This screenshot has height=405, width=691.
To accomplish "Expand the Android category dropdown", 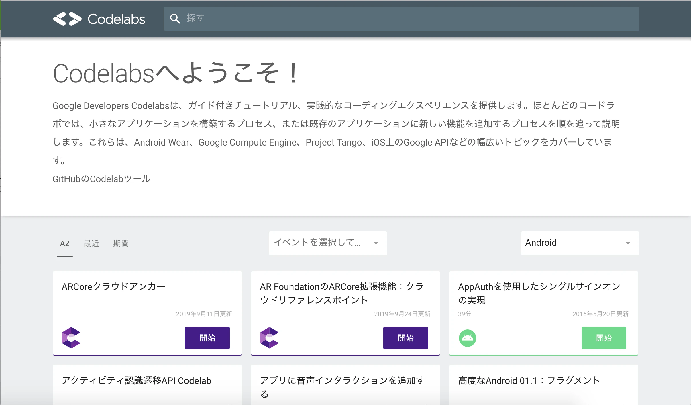I will pos(579,243).
